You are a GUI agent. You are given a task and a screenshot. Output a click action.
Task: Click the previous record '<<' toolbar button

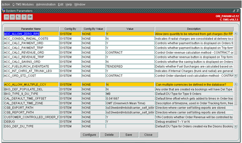pos(7,17)
